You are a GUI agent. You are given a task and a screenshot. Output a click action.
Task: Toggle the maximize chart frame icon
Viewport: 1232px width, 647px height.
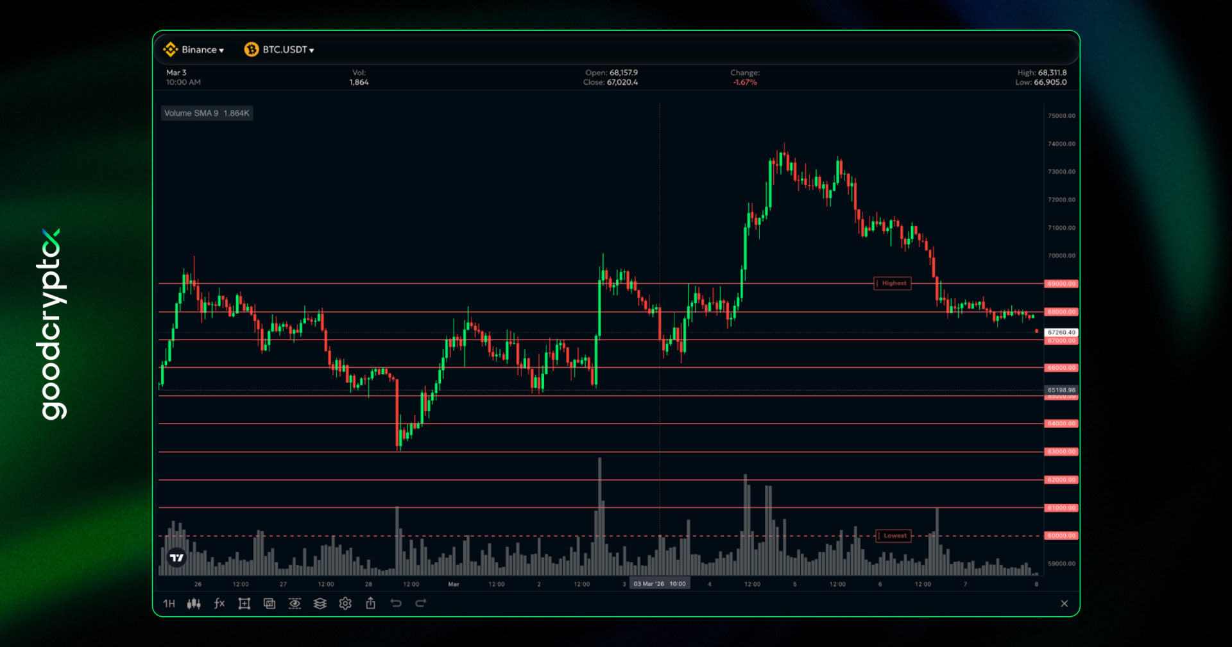(x=244, y=603)
